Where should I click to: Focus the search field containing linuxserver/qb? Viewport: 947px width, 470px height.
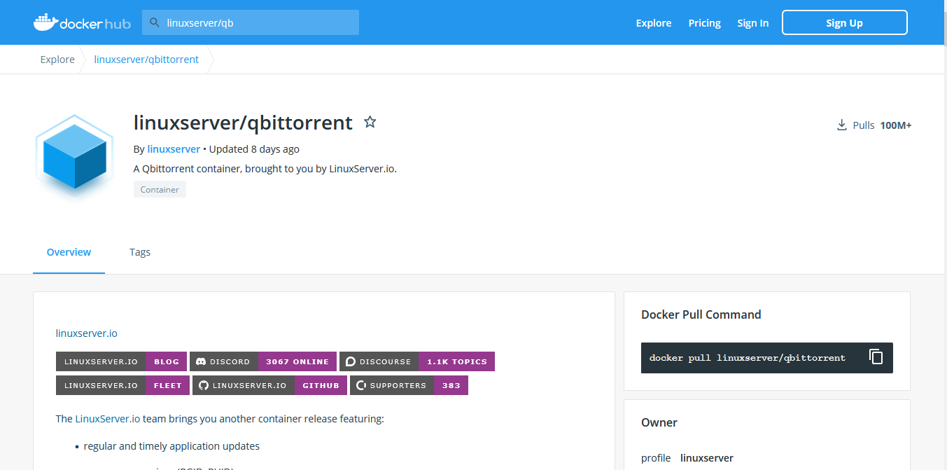[251, 22]
